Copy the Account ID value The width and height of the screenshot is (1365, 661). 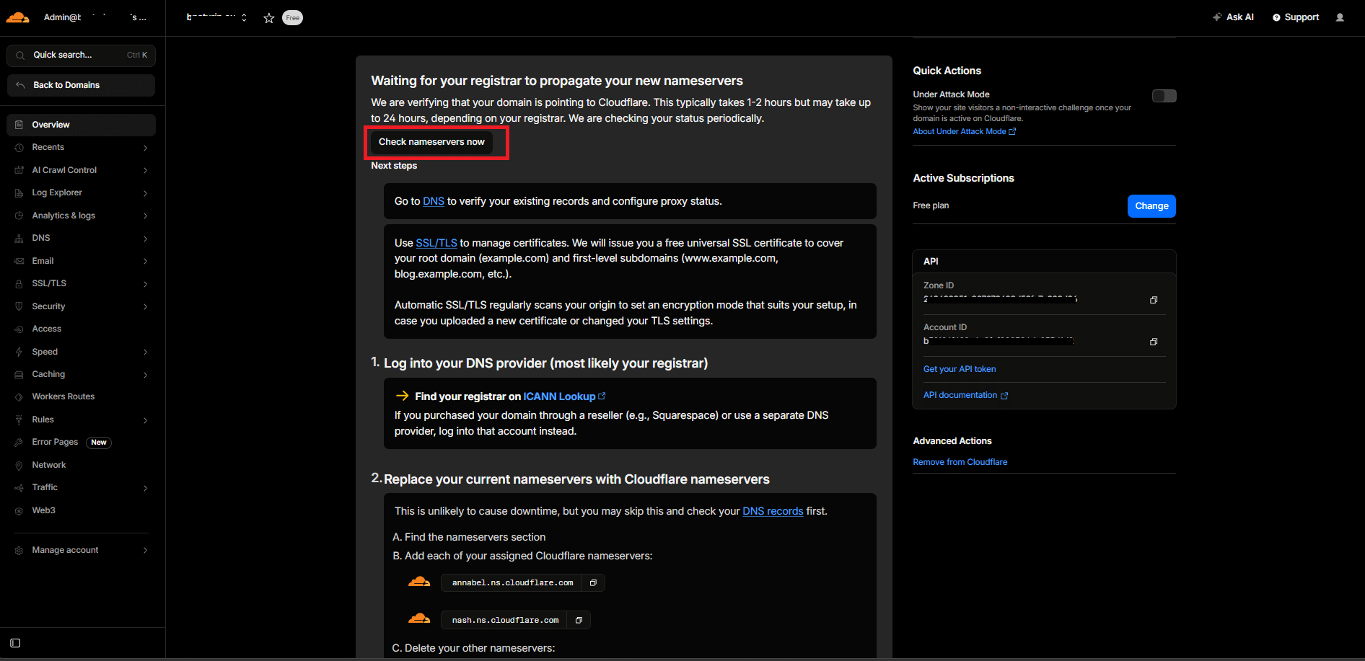[1154, 342]
